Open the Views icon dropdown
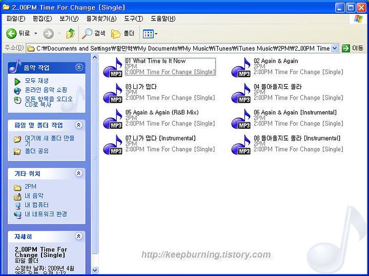The image size is (369, 276). (150, 34)
